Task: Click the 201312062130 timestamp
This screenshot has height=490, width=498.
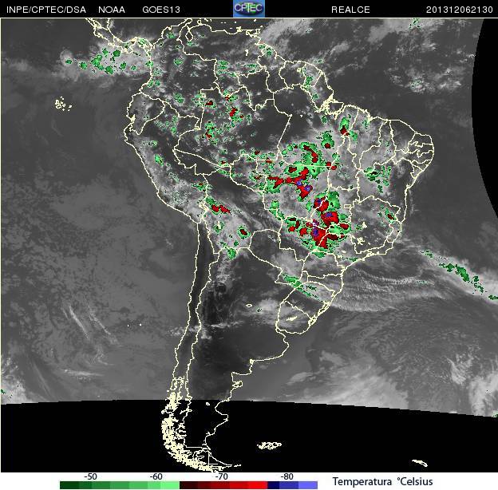Action: (459, 10)
